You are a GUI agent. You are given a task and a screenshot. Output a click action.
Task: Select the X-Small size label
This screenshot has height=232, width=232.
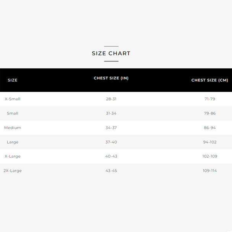(x=13, y=99)
